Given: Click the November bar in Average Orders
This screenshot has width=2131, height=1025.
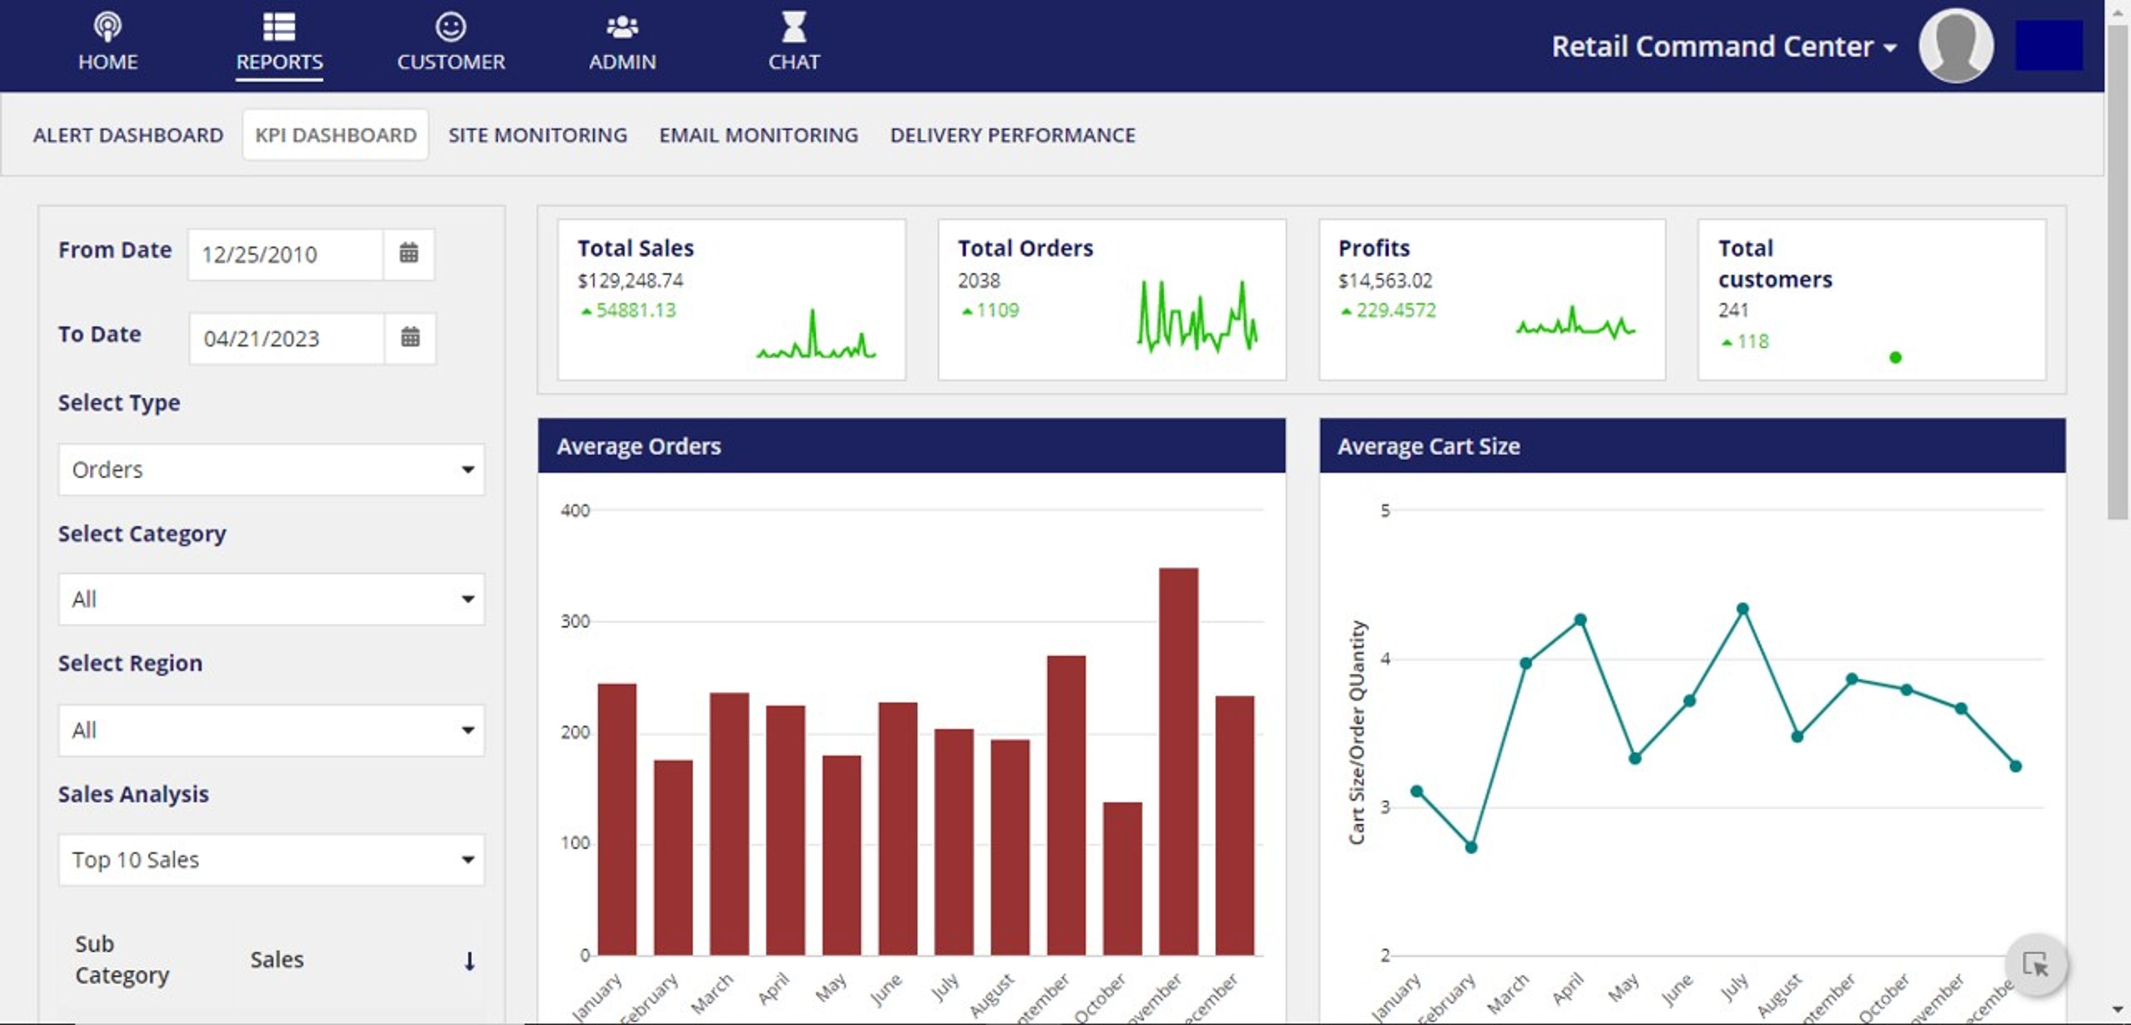Looking at the screenshot, I should (x=1178, y=762).
